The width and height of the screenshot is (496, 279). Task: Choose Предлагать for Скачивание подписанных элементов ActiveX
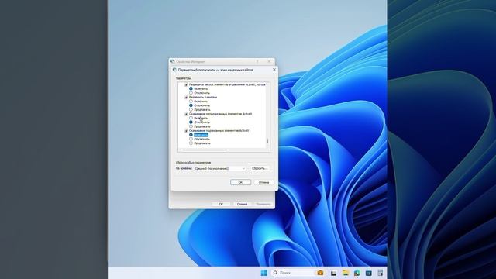pos(191,143)
